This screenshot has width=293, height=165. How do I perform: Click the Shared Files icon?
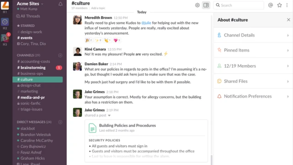[x=219, y=81]
